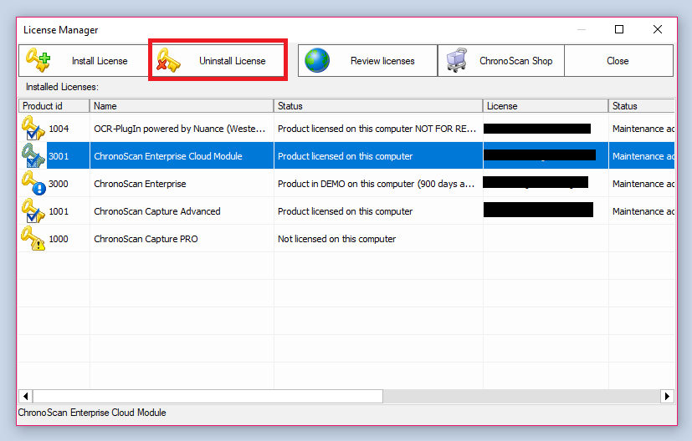Select the OCR-PlugIn powered by Nuance row

(x=346, y=129)
